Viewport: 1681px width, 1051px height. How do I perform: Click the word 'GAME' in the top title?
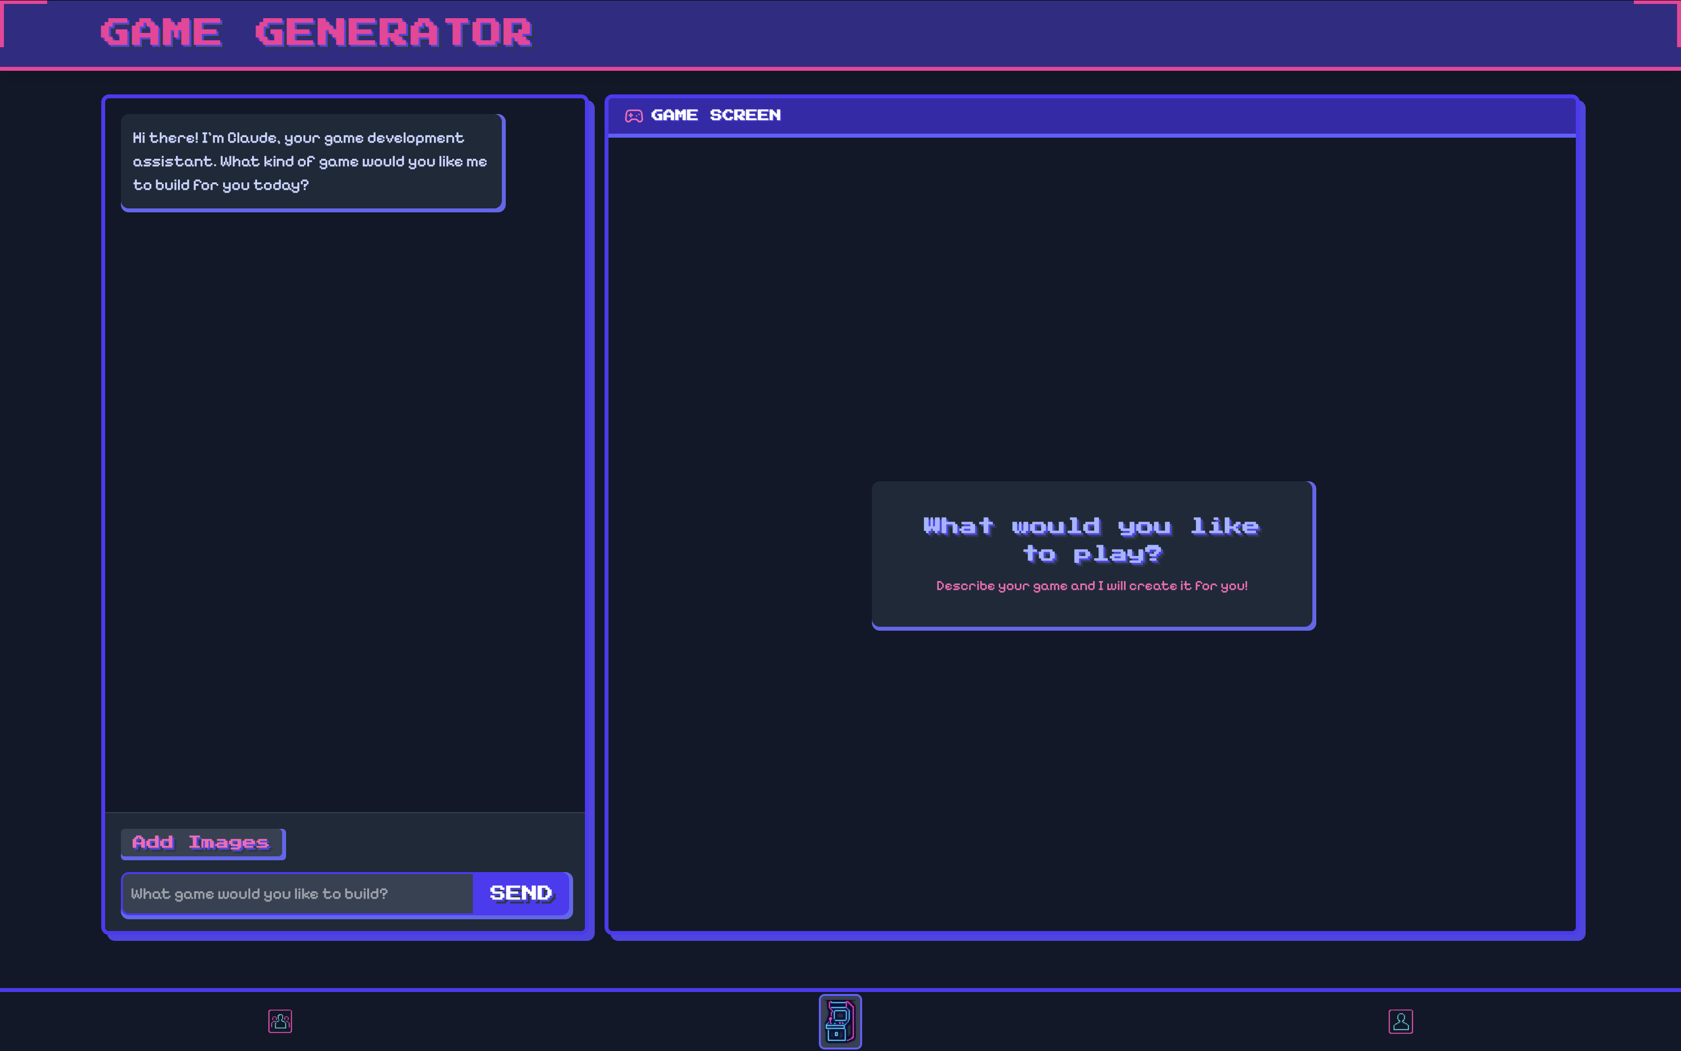click(x=161, y=32)
